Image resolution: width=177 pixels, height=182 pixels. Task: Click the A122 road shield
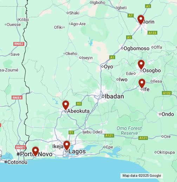tap(167, 93)
